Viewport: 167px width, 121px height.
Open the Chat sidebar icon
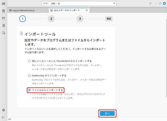coord(4,33)
